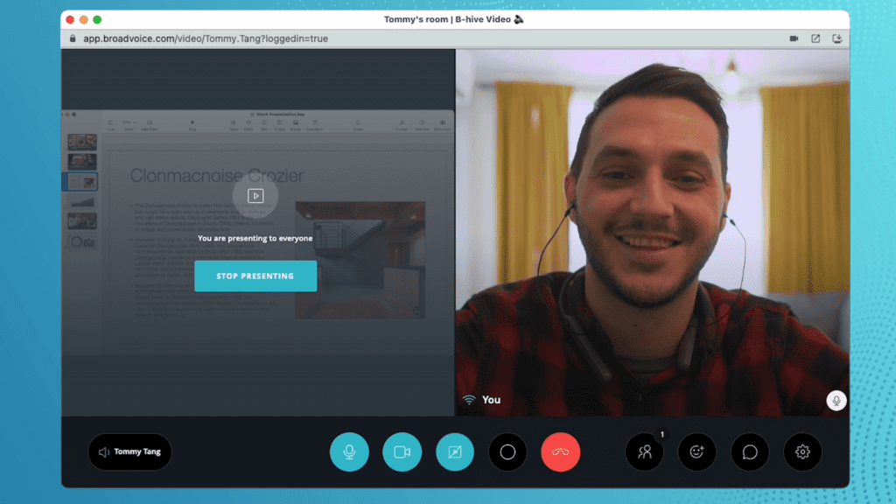The height and width of the screenshot is (504, 896).
Task: Open the participants list
Action: (645, 452)
